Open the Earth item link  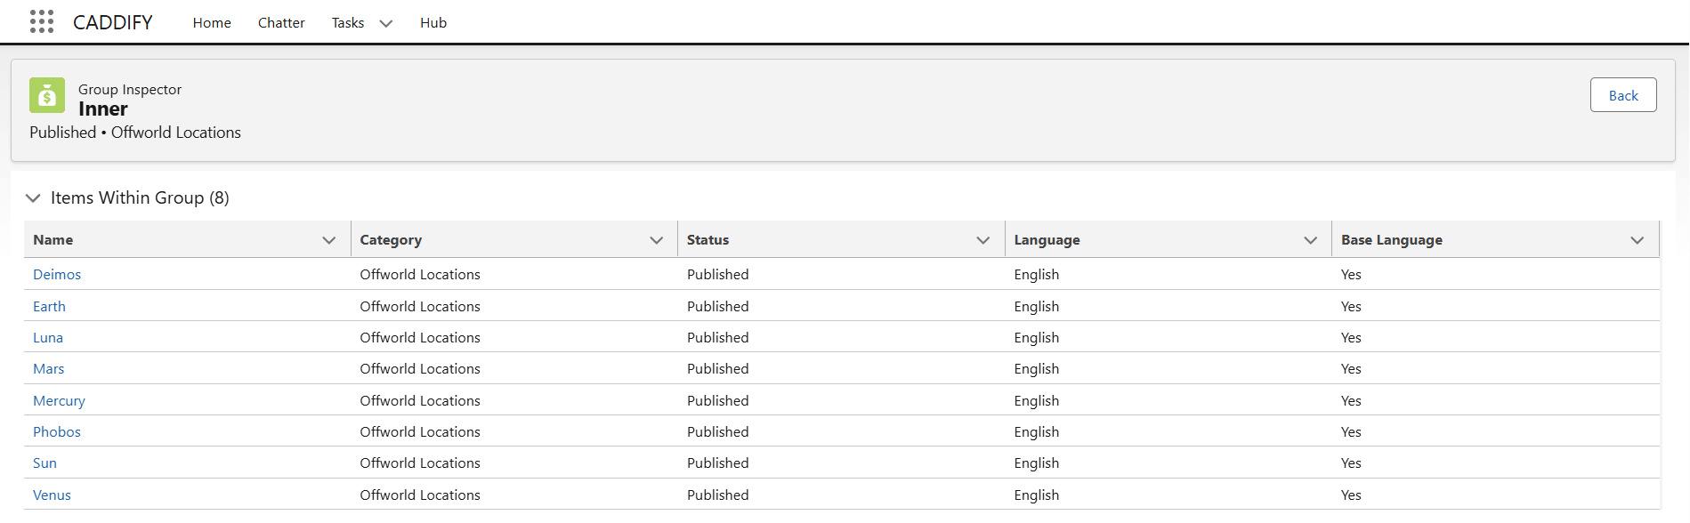click(50, 307)
